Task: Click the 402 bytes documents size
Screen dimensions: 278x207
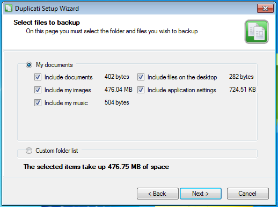Action: tap(117, 77)
